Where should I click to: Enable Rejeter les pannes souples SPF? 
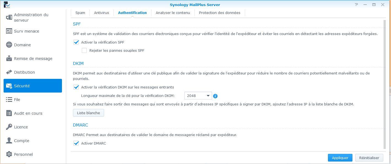84,50
